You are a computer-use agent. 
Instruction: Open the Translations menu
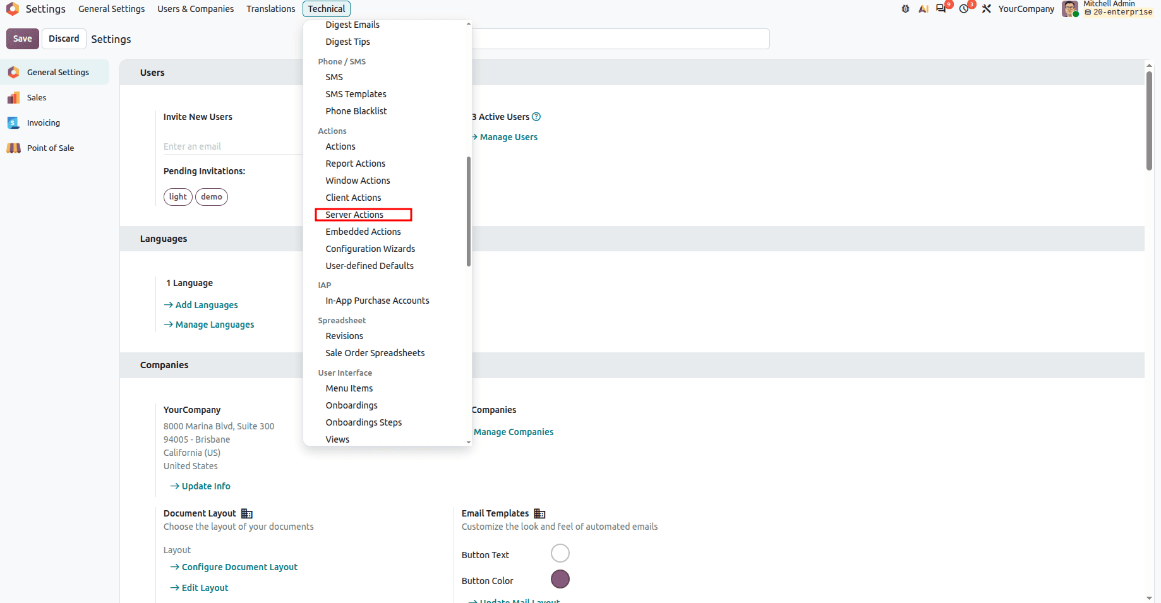270,9
